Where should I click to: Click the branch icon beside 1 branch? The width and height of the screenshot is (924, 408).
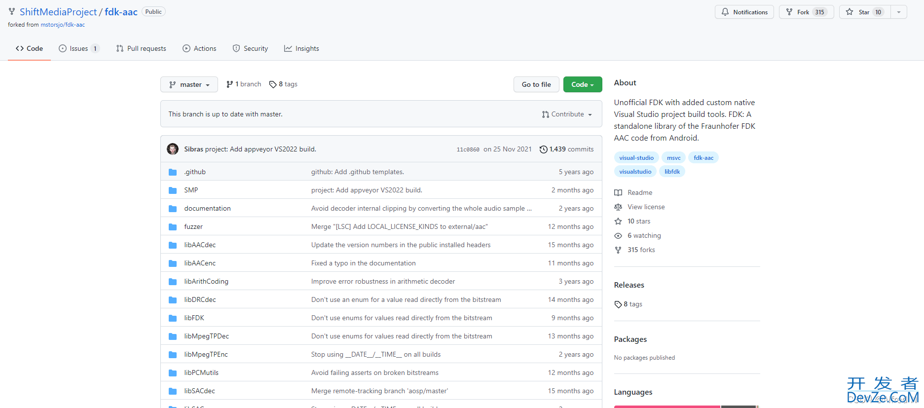(229, 84)
